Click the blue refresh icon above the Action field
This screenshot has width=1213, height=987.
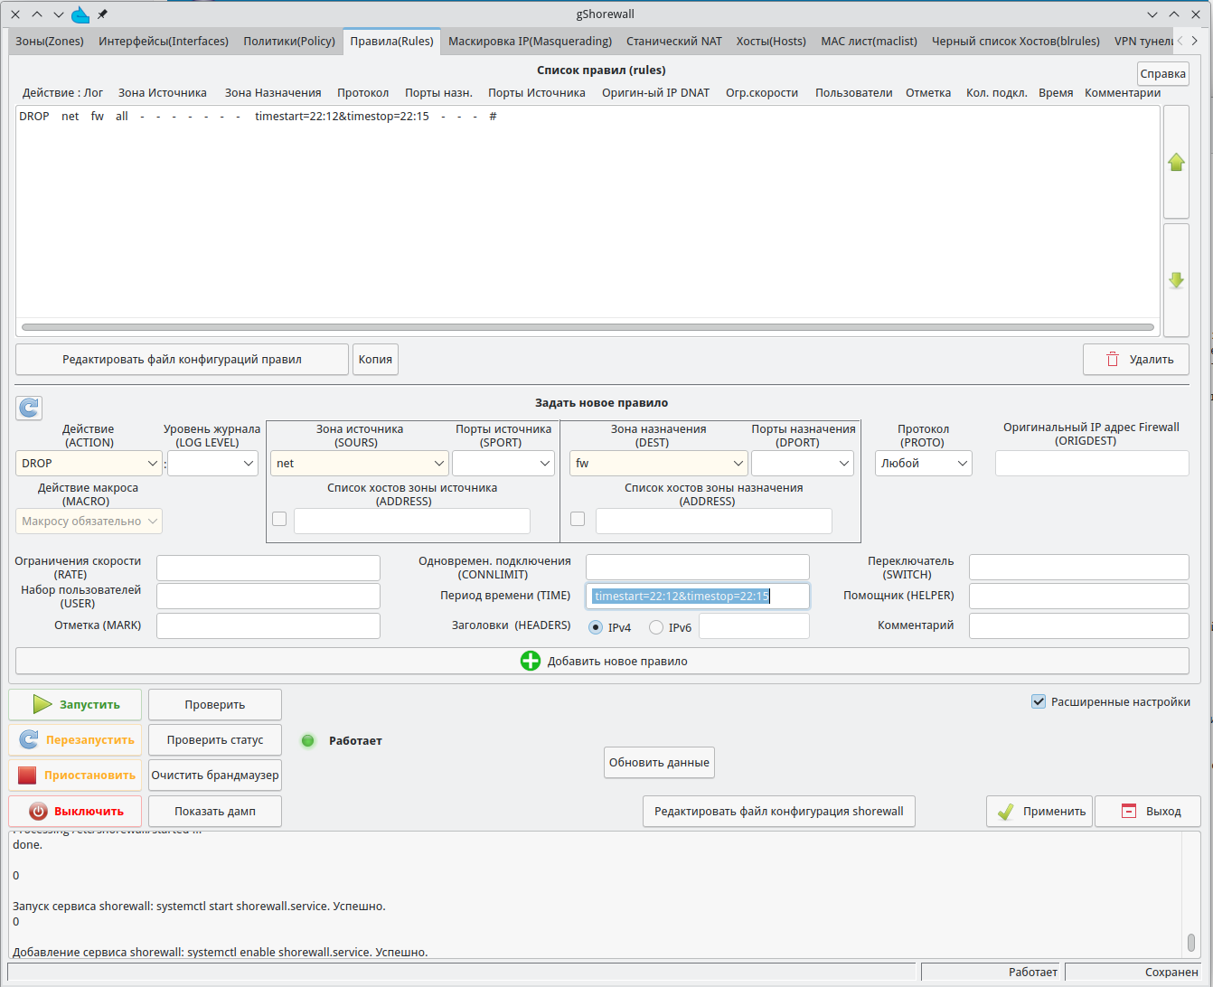click(29, 408)
